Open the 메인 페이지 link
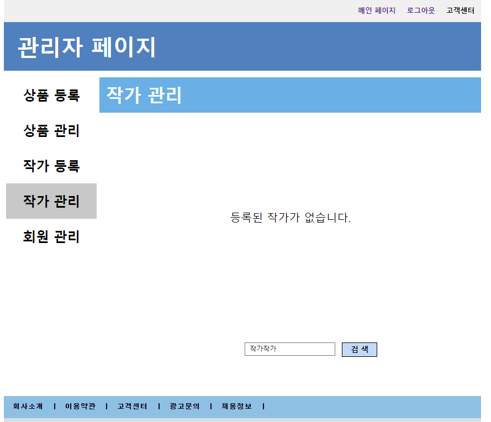The height and width of the screenshot is (422, 491). click(x=377, y=10)
